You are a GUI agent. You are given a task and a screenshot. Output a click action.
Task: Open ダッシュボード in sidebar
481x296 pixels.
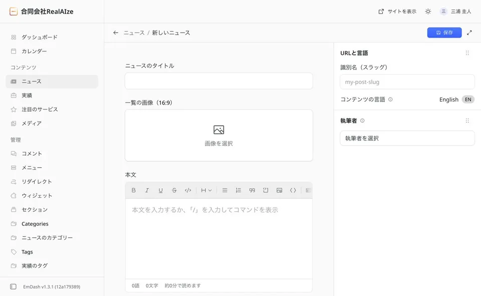(x=52, y=37)
